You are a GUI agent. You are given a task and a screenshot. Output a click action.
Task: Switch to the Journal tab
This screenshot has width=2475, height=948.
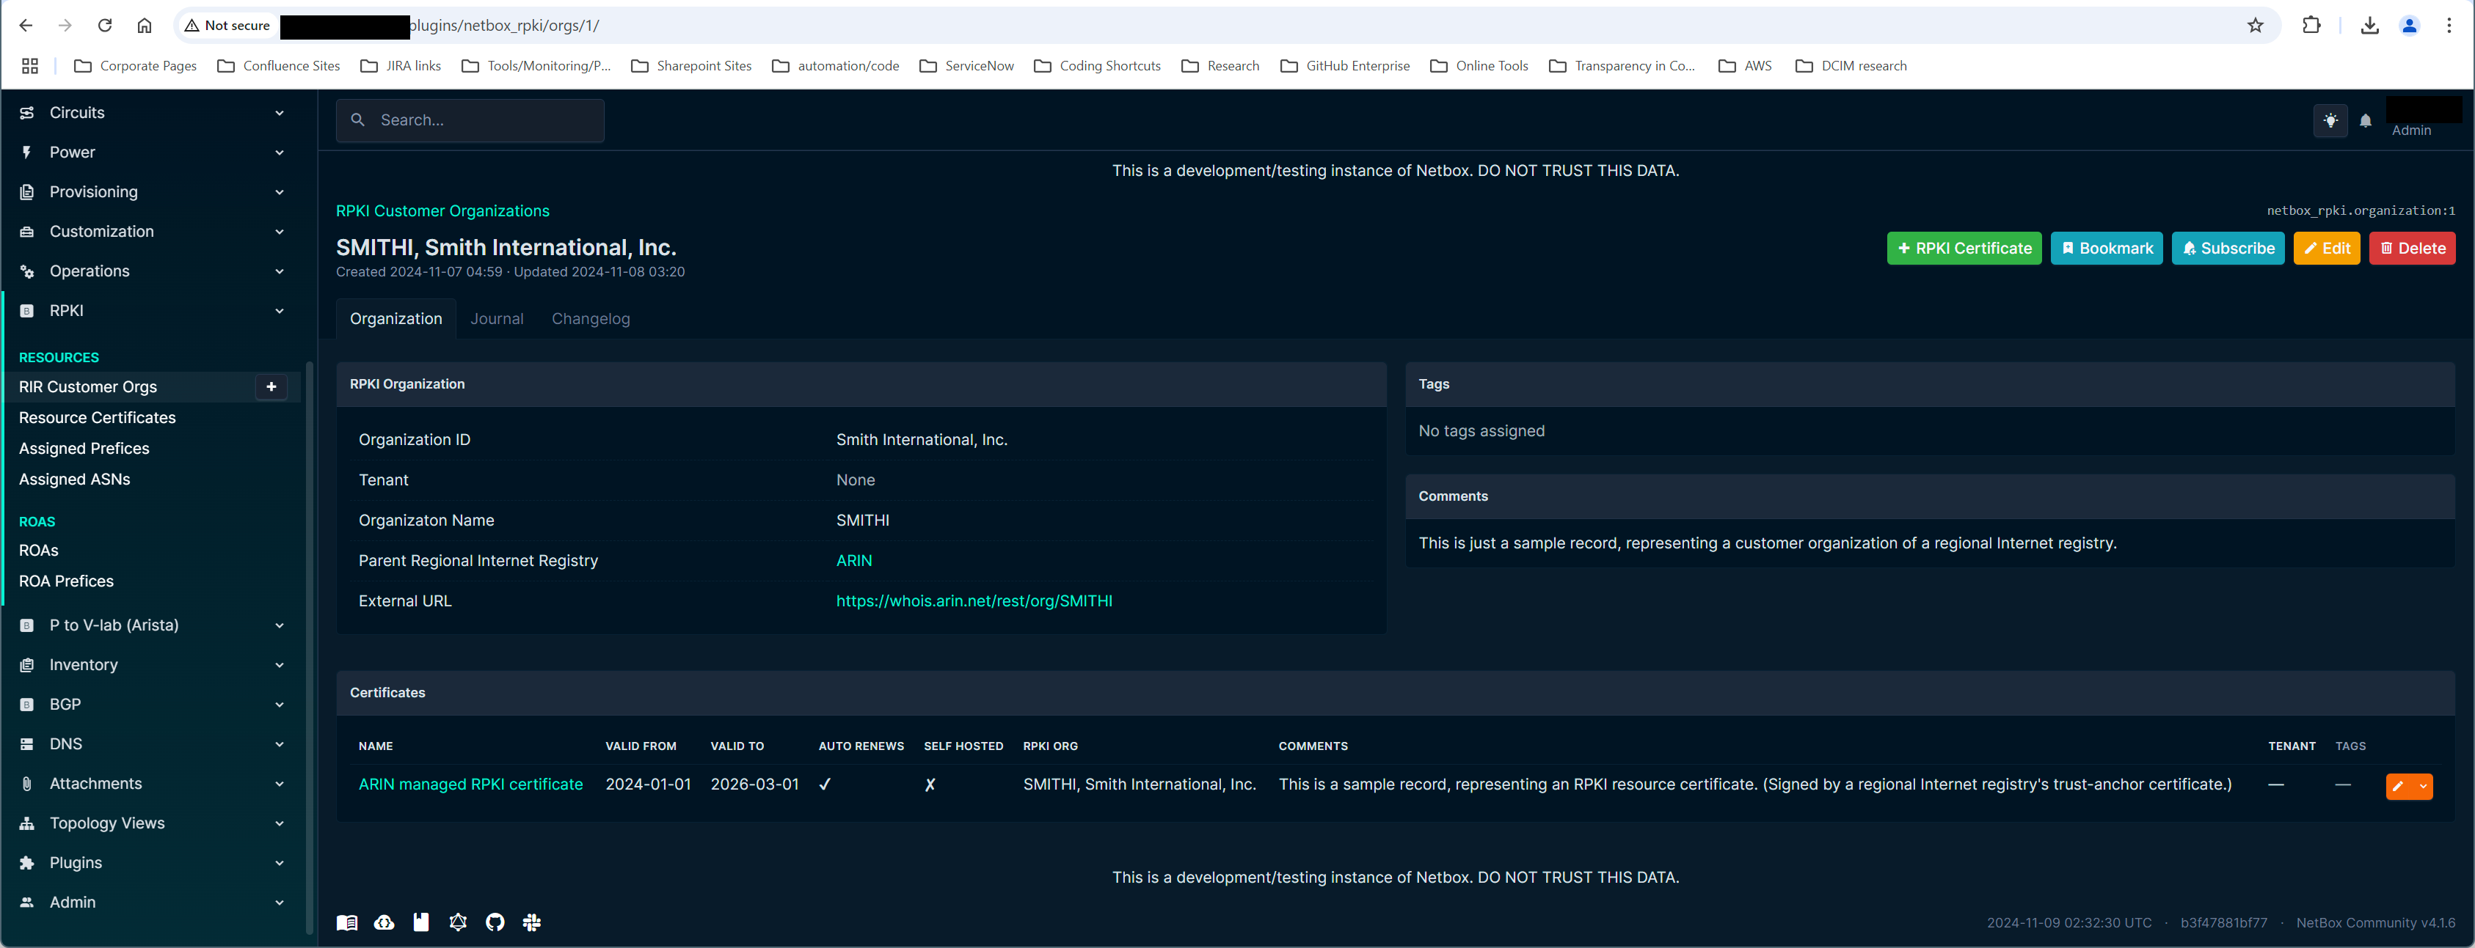(x=497, y=319)
